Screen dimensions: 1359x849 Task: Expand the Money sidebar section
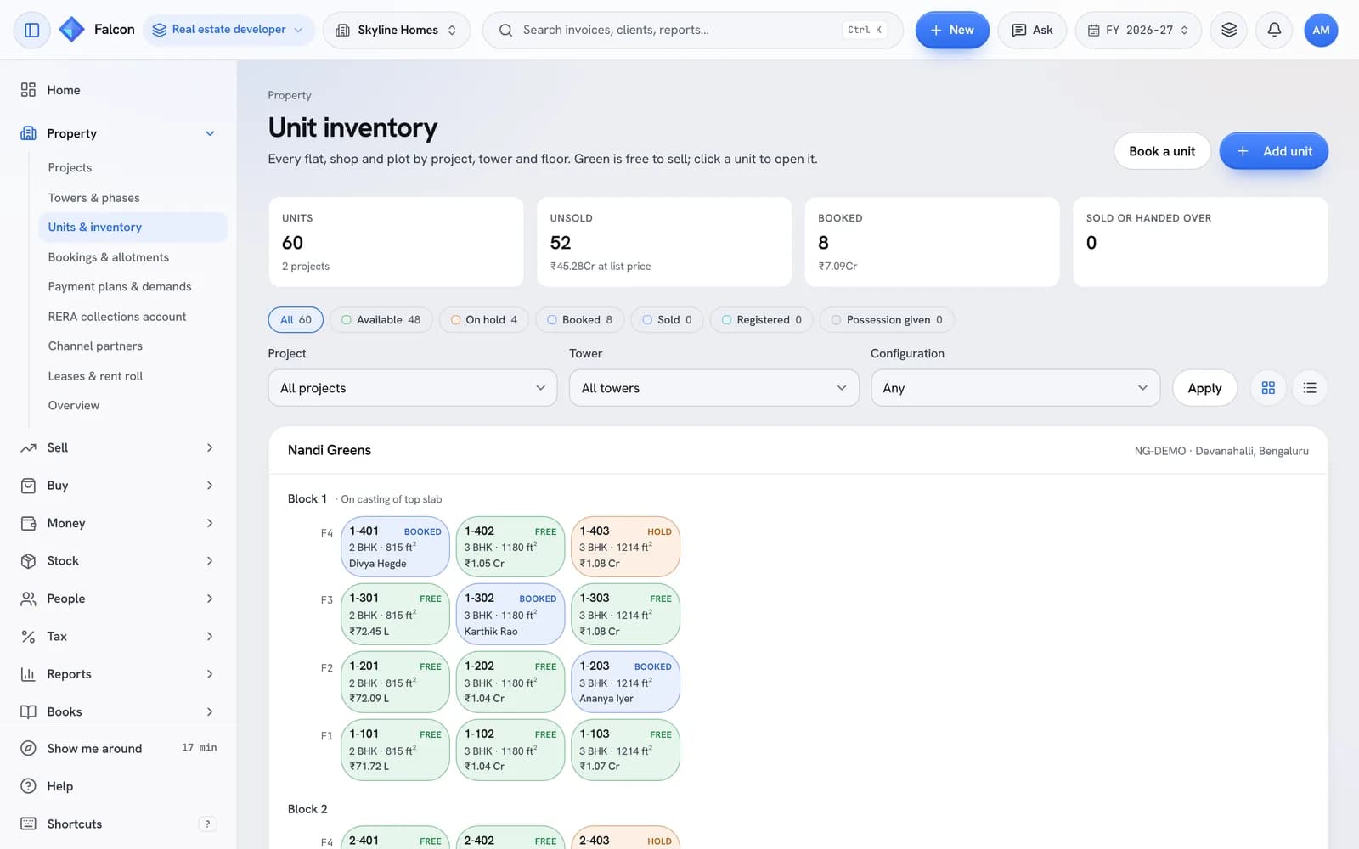click(118, 523)
